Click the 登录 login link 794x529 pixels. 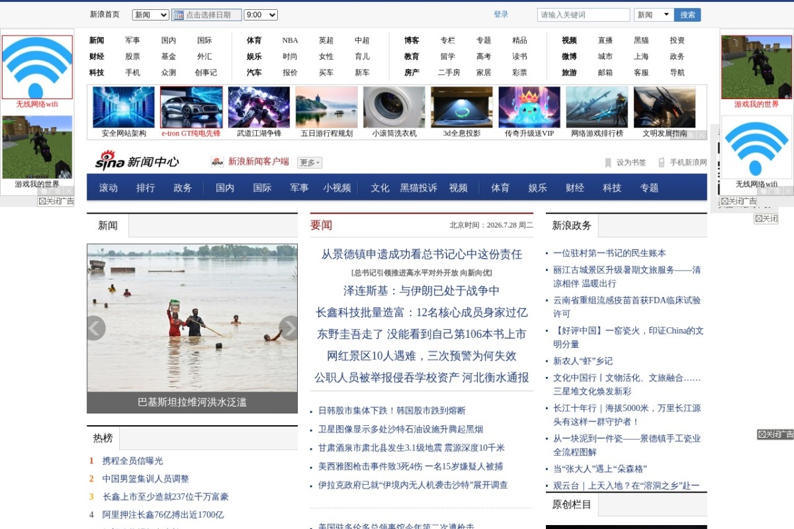click(x=501, y=15)
